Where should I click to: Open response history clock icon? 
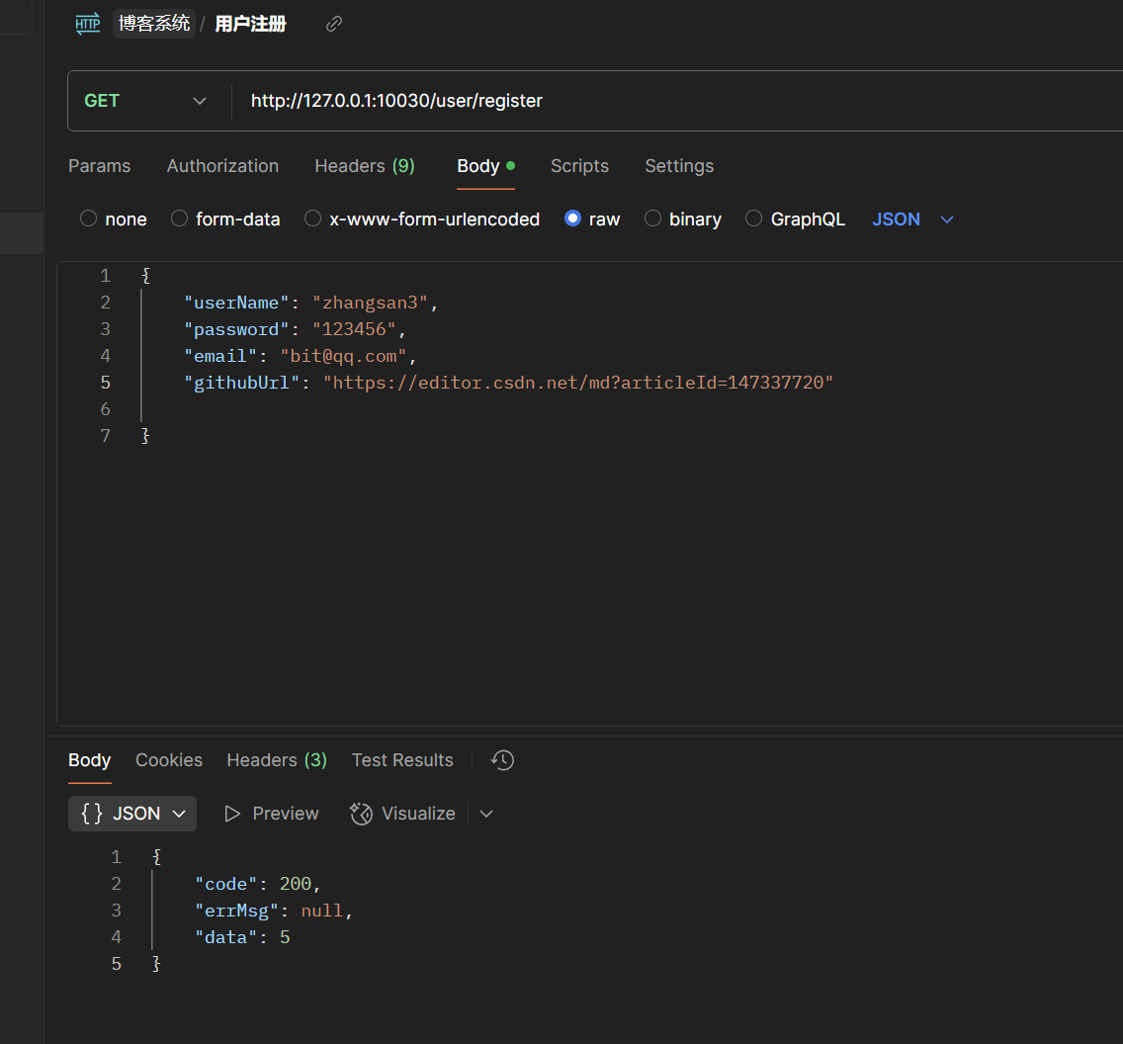click(503, 760)
